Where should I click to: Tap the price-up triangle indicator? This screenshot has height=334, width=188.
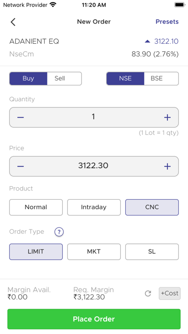click(x=147, y=41)
